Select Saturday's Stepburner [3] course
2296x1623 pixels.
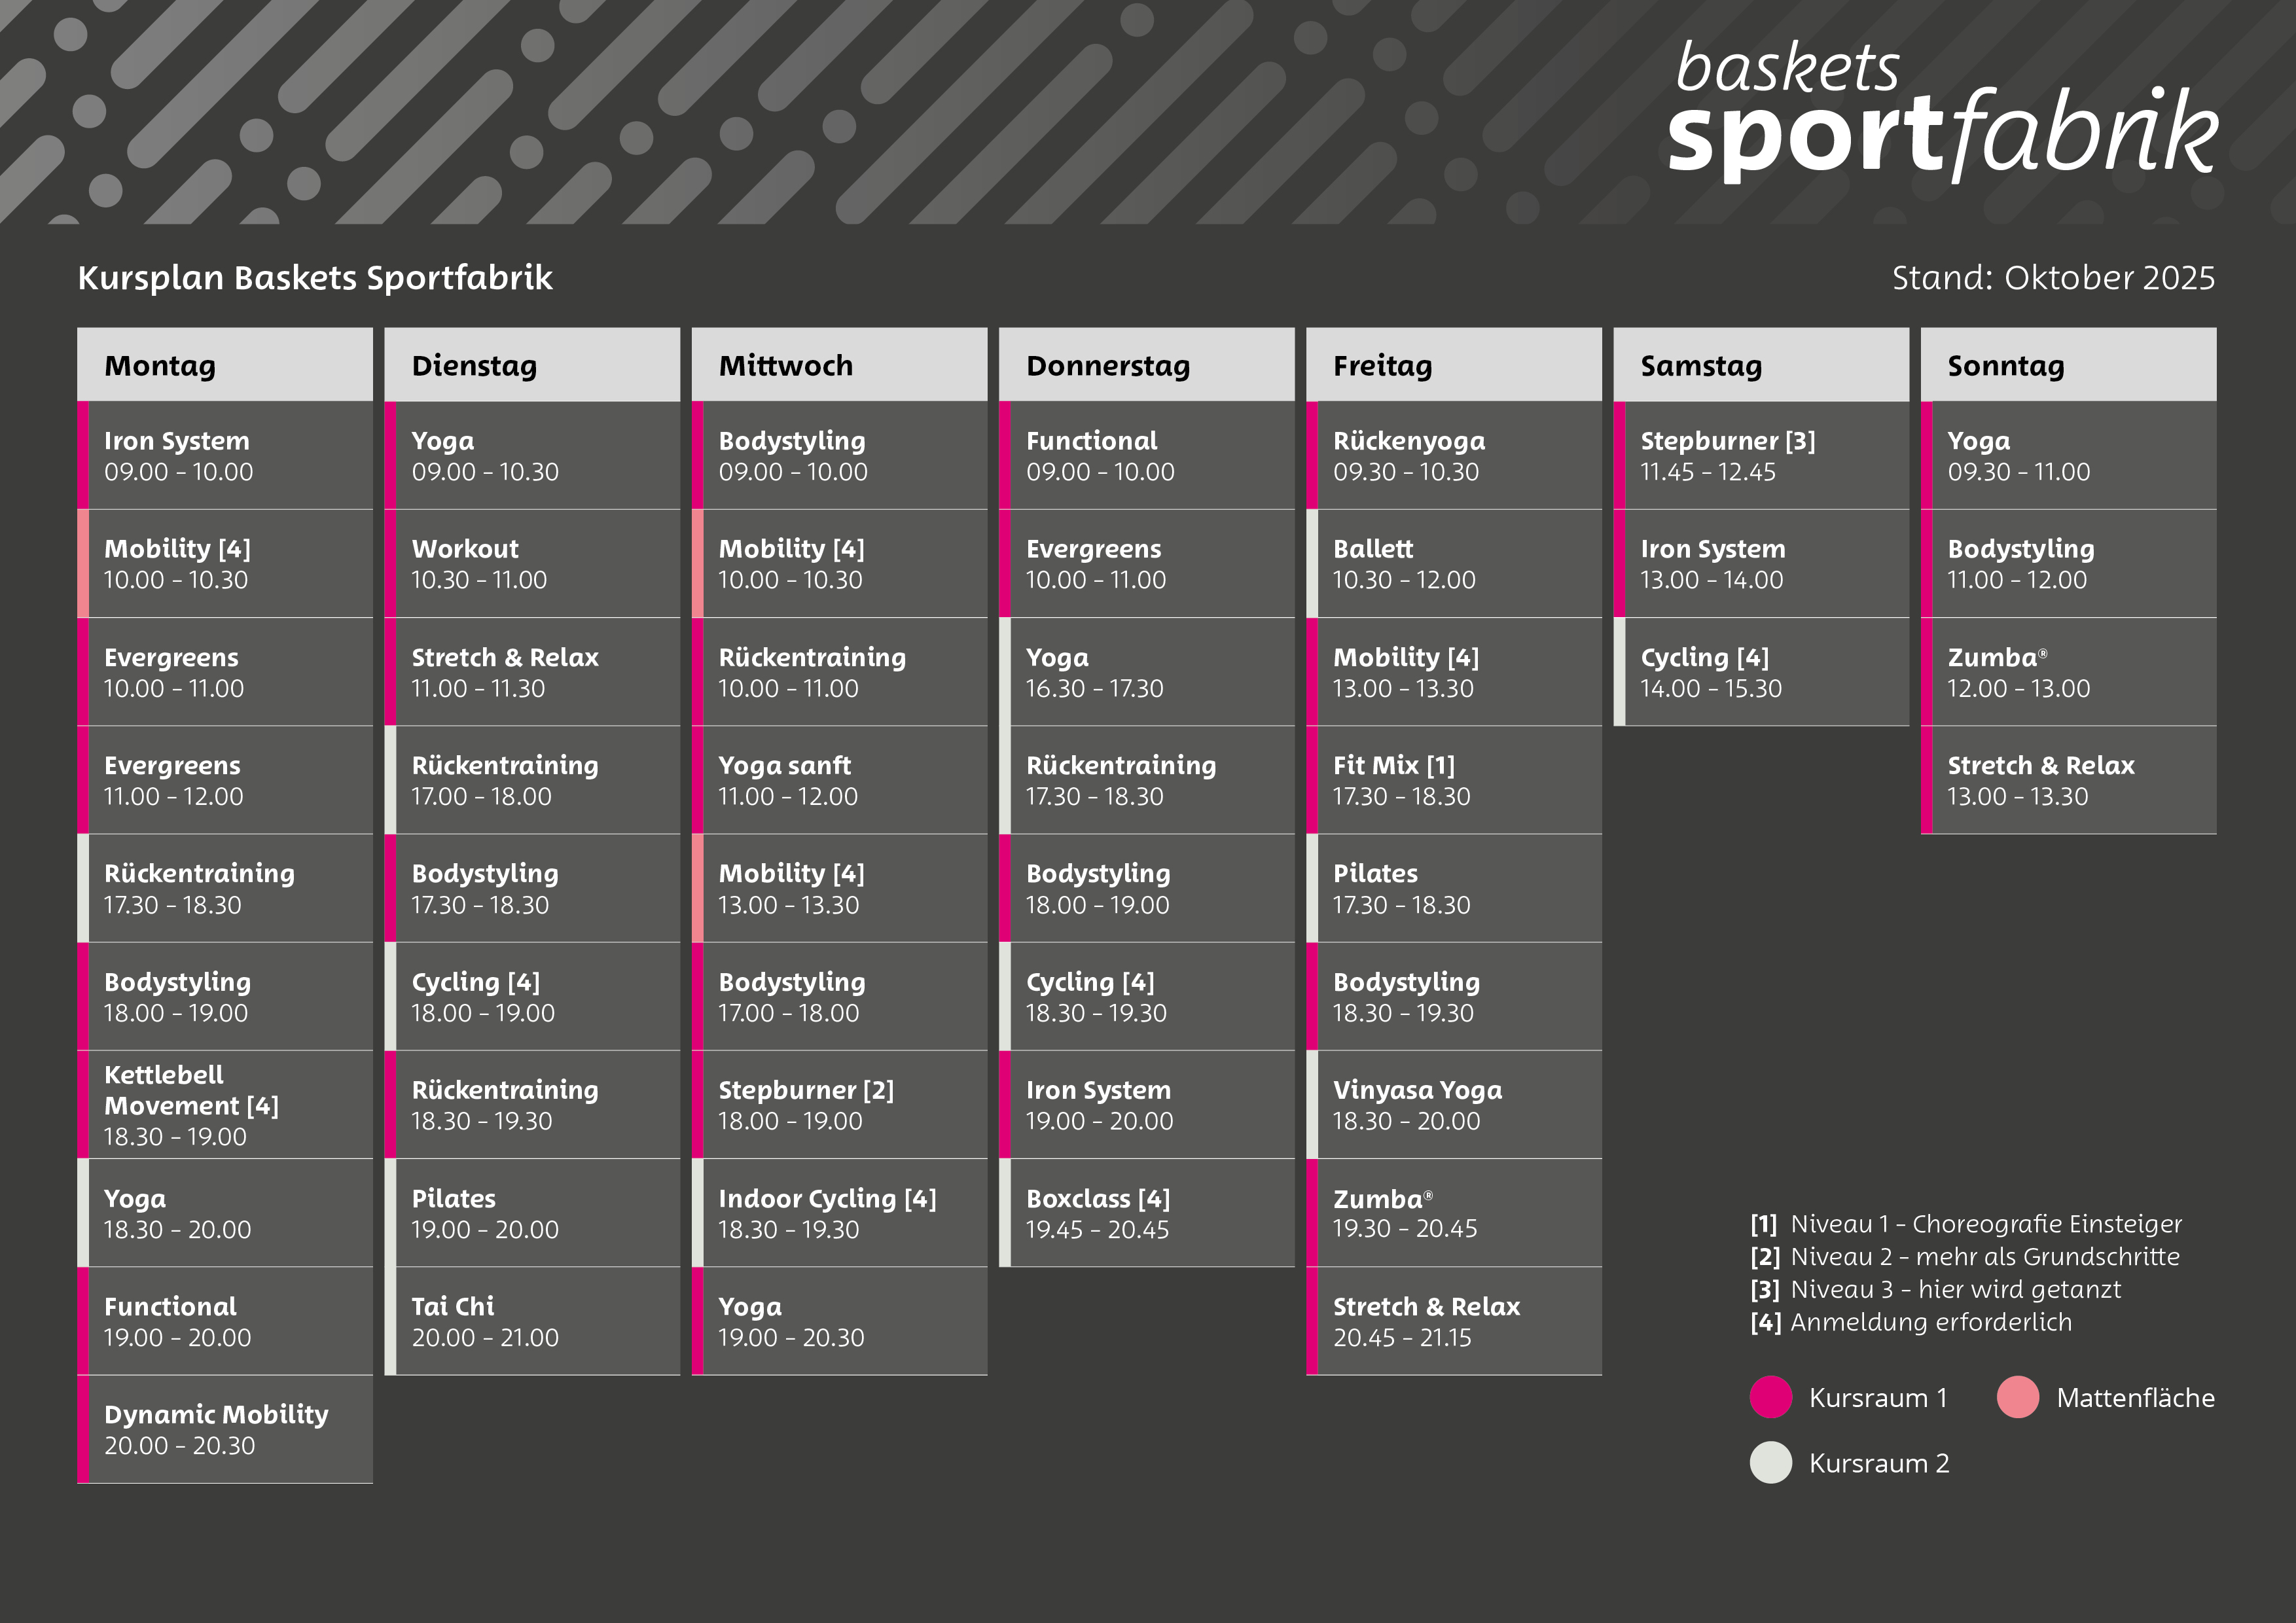[1760, 456]
